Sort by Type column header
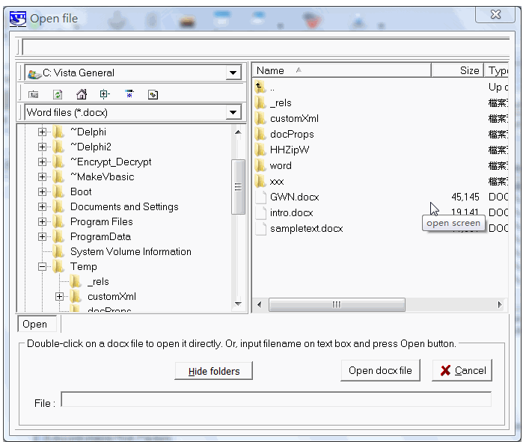This screenshot has height=442, width=523. click(497, 70)
